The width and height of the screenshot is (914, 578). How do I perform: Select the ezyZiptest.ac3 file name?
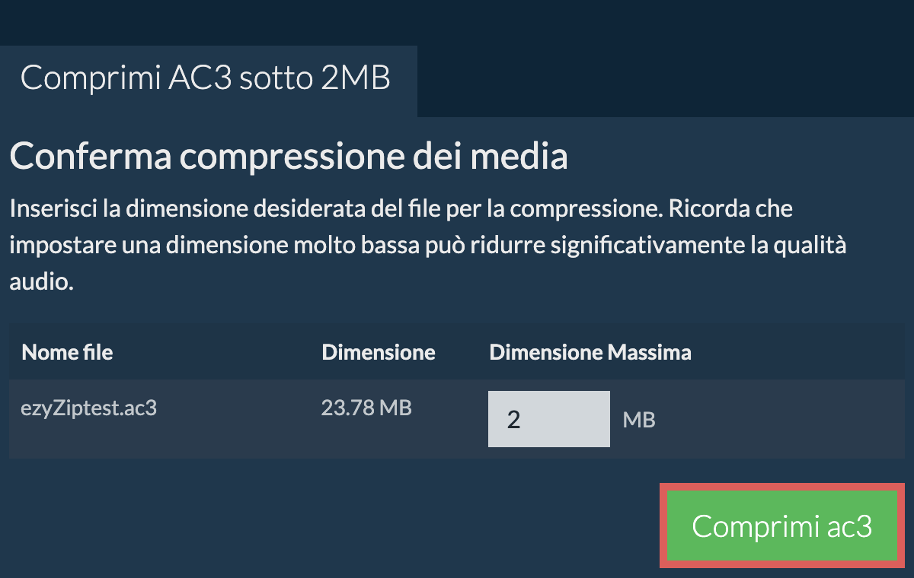pyautogui.click(x=88, y=408)
